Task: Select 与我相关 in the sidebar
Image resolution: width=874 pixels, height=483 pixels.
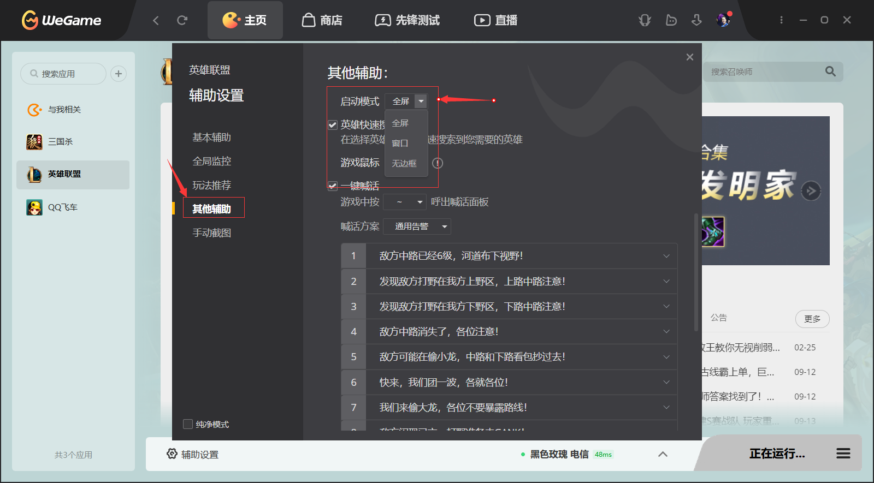Action: pyautogui.click(x=73, y=110)
